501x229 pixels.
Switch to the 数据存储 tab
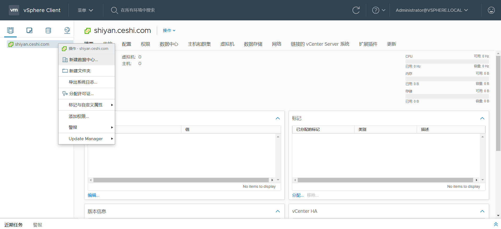[x=253, y=44]
